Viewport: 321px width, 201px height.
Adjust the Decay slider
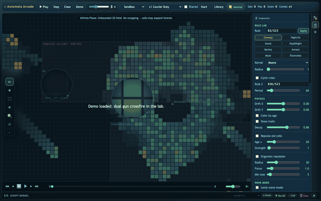pyautogui.click(x=283, y=127)
